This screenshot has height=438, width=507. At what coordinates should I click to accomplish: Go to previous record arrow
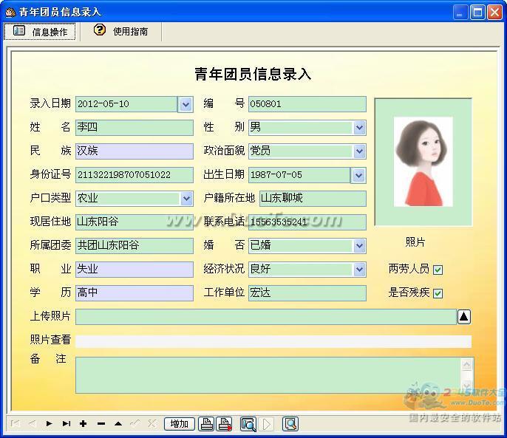tap(33, 423)
